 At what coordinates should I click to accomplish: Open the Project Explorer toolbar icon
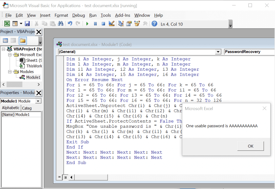coord(121,24)
